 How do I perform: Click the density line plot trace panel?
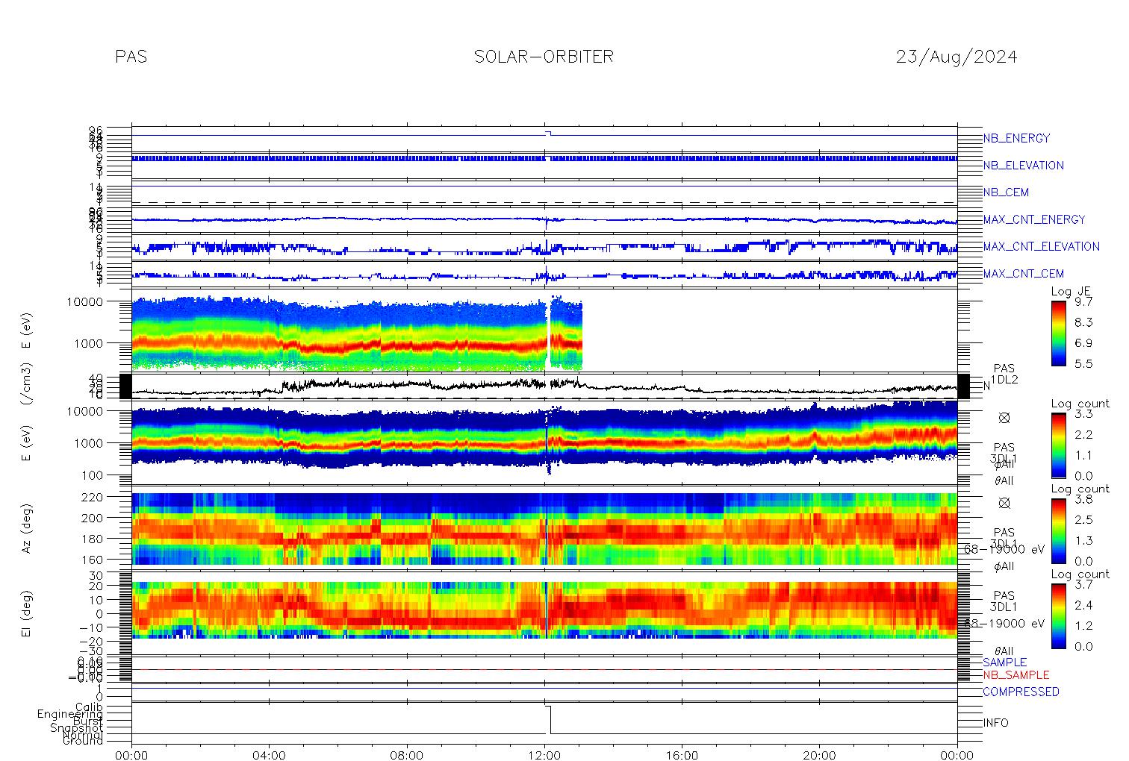pos(544,386)
